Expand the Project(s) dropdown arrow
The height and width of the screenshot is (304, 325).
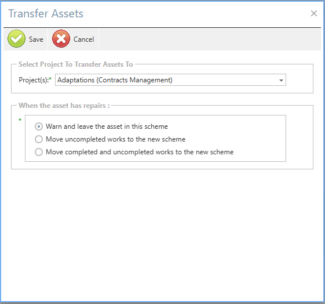click(x=281, y=80)
